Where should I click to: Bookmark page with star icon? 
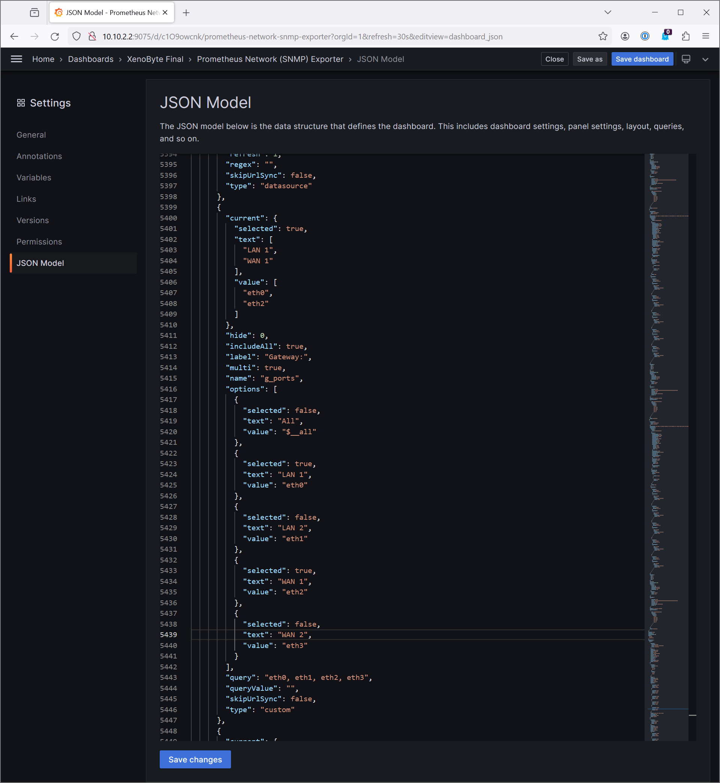click(x=603, y=37)
